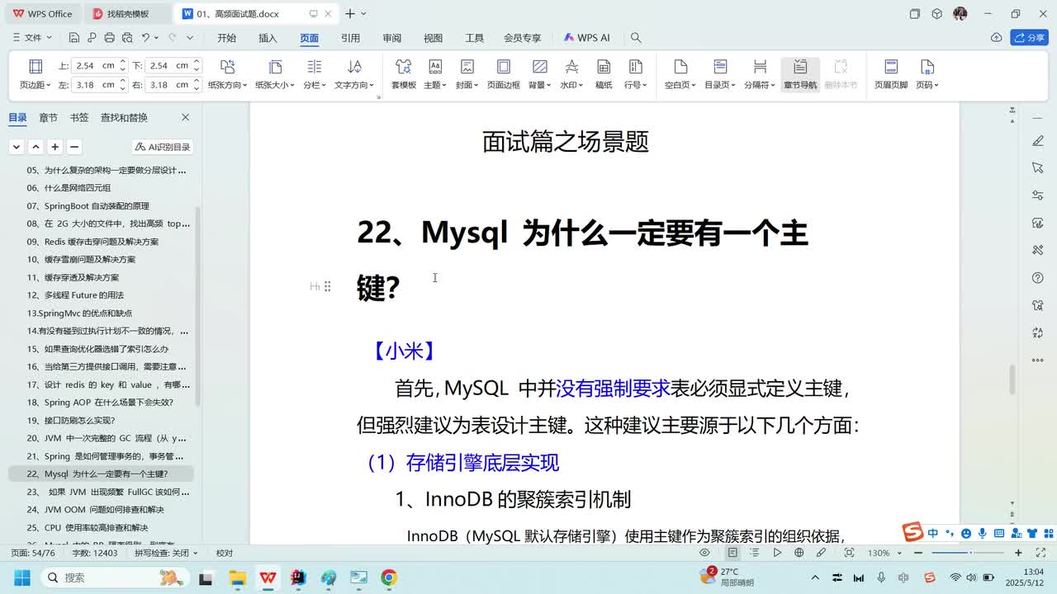The image size is (1057, 594).
Task: Switch to the 引用 ribbon tab
Action: coord(350,38)
